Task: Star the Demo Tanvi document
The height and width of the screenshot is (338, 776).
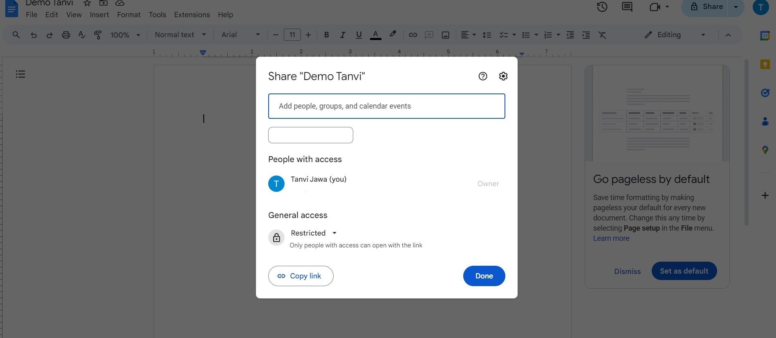Action: 87,3
